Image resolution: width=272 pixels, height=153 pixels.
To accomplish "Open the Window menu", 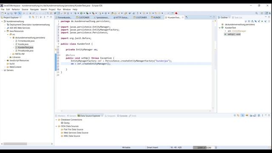I will 67,9.
